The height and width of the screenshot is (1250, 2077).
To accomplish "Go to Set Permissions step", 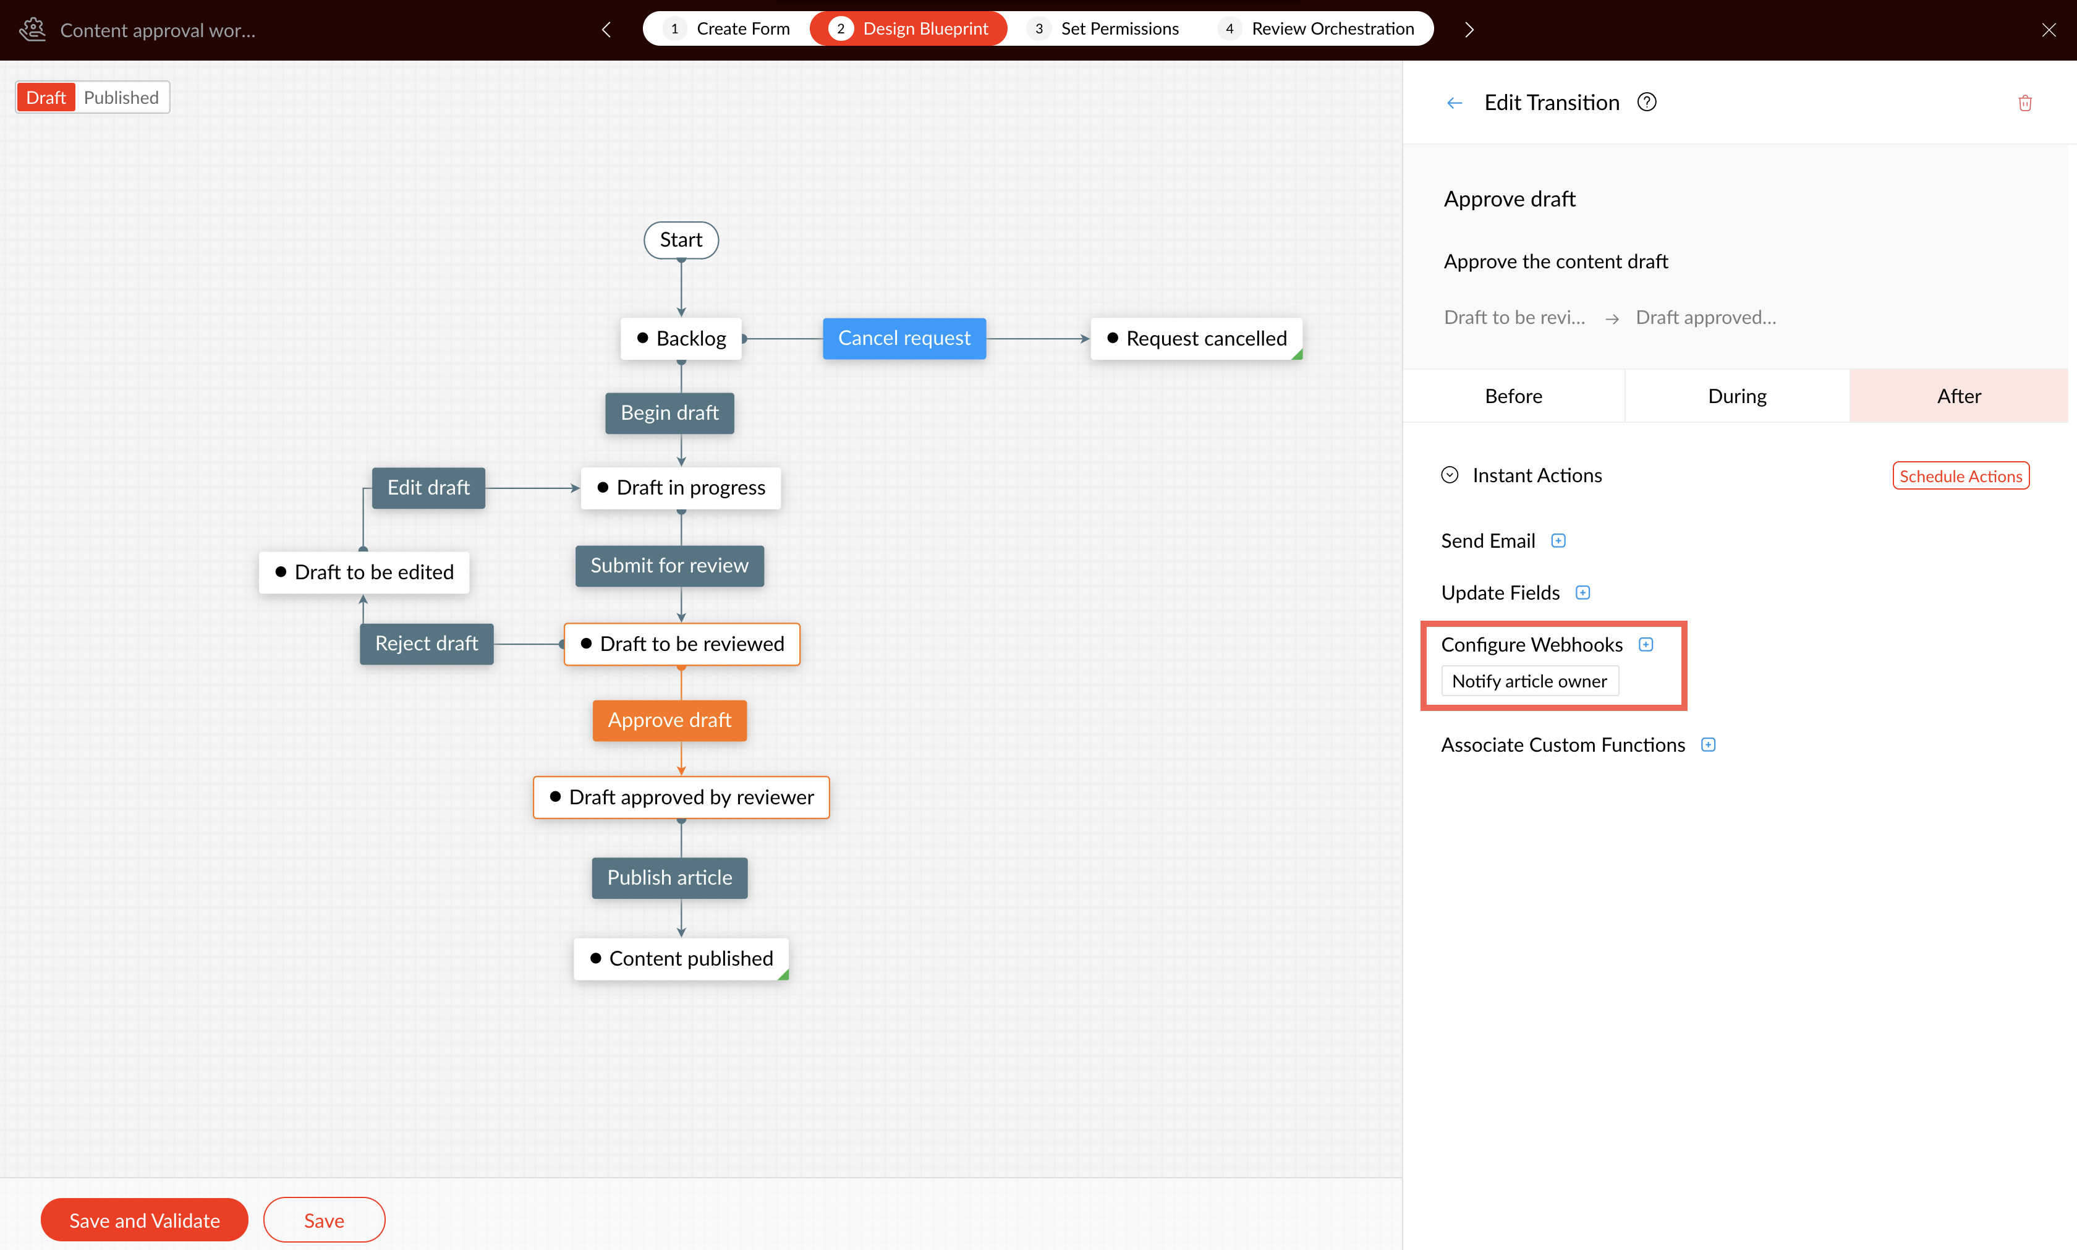I will pyautogui.click(x=1104, y=28).
